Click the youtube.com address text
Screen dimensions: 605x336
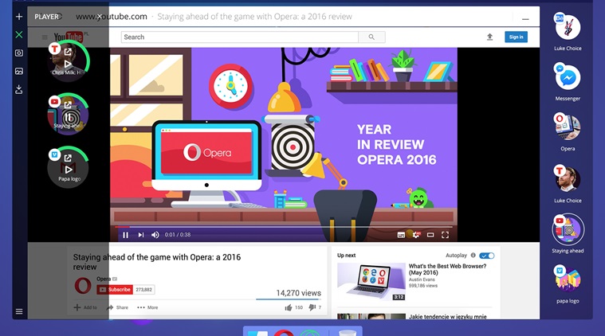pos(112,17)
